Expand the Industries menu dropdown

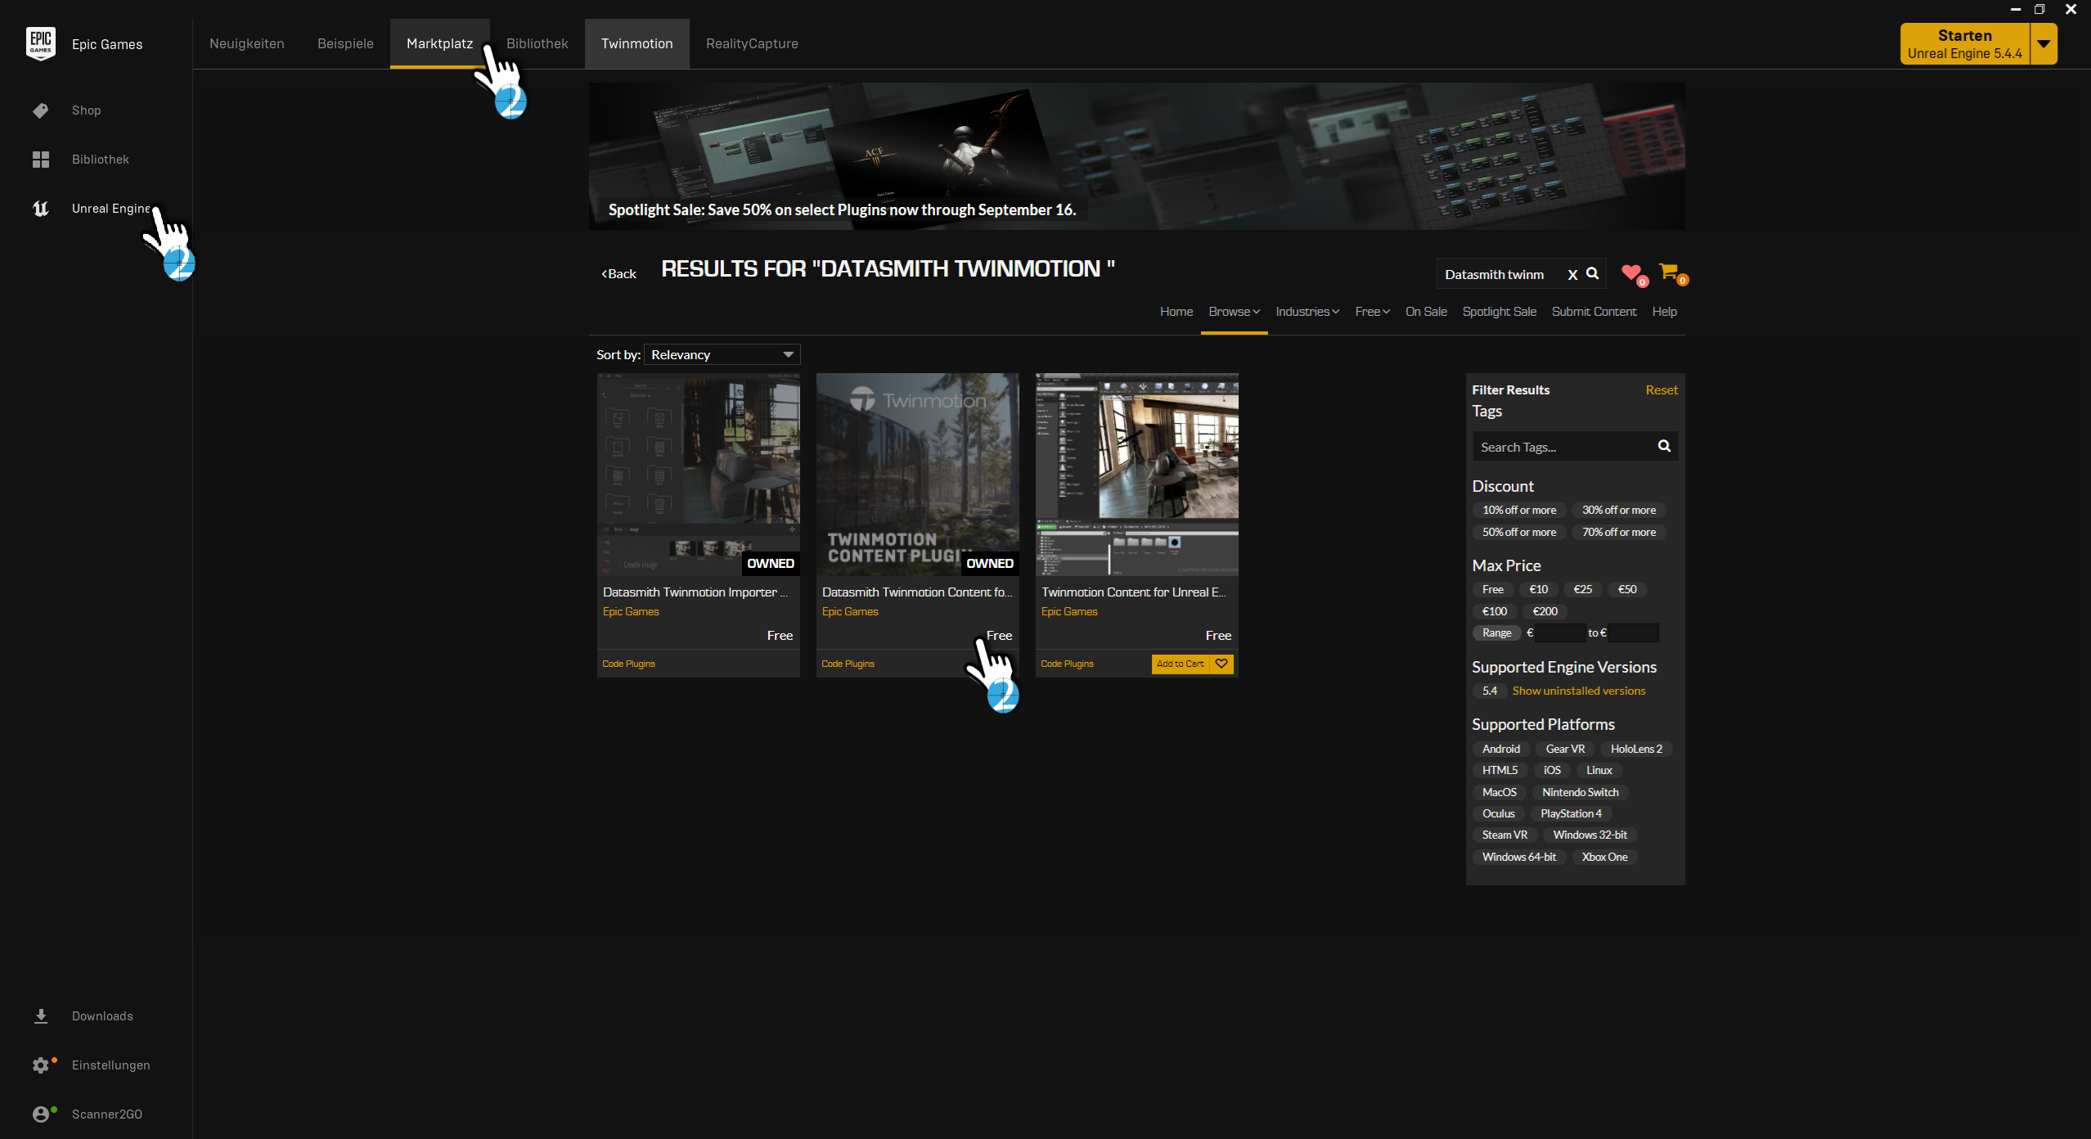(1307, 312)
